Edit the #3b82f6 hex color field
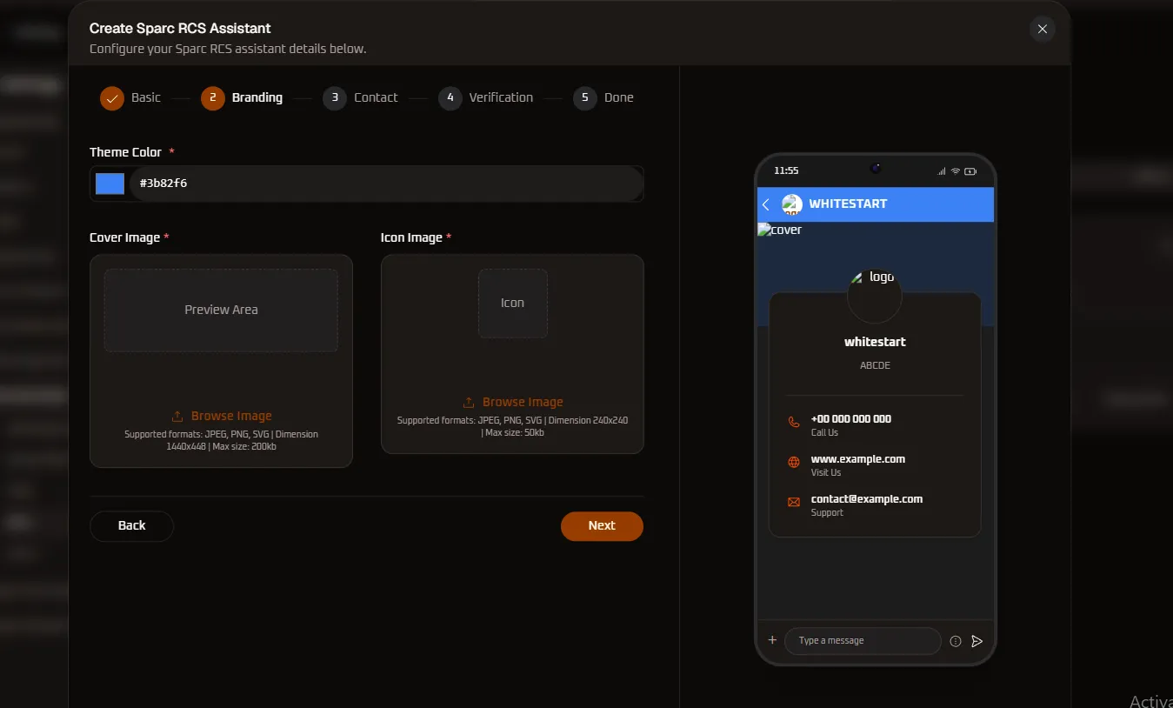 pos(386,184)
